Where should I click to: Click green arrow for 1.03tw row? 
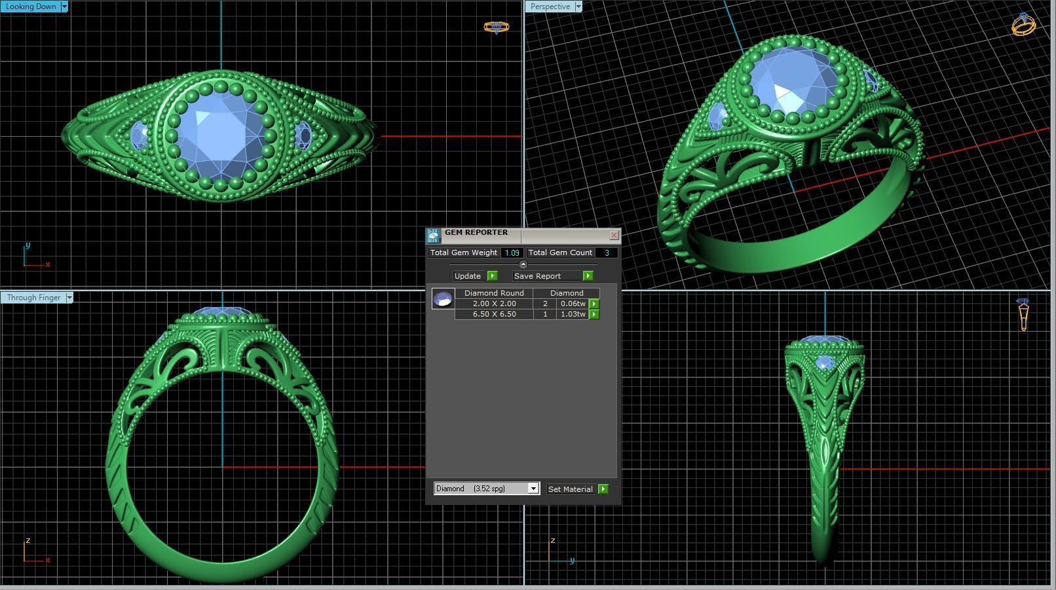point(594,315)
